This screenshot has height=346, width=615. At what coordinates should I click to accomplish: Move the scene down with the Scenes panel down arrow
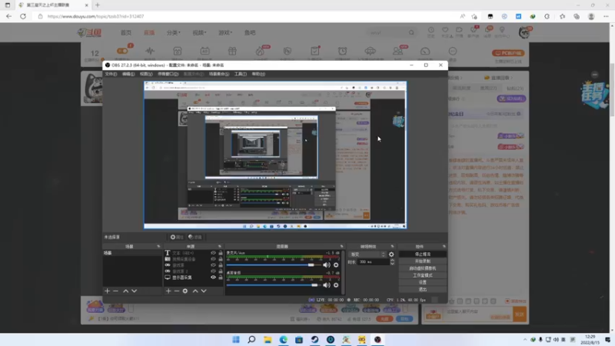click(134, 291)
